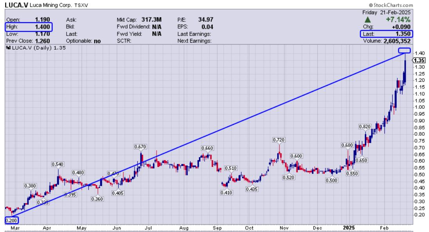
Task: Click the 0.435 trough price label
Action: pos(252,189)
